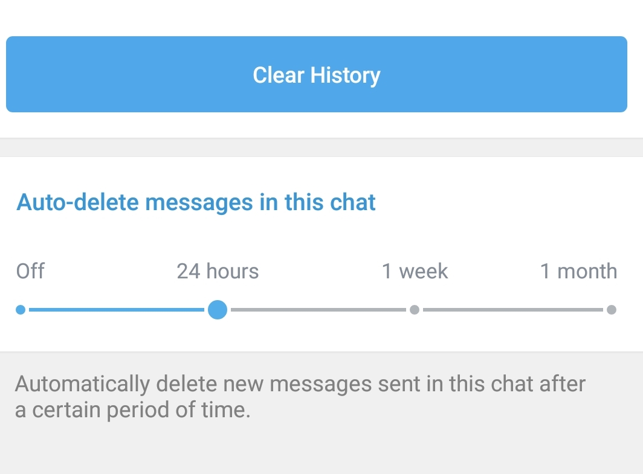This screenshot has width=643, height=474.
Task: Click the gray 1 month slider dot
Action: pyautogui.click(x=611, y=310)
